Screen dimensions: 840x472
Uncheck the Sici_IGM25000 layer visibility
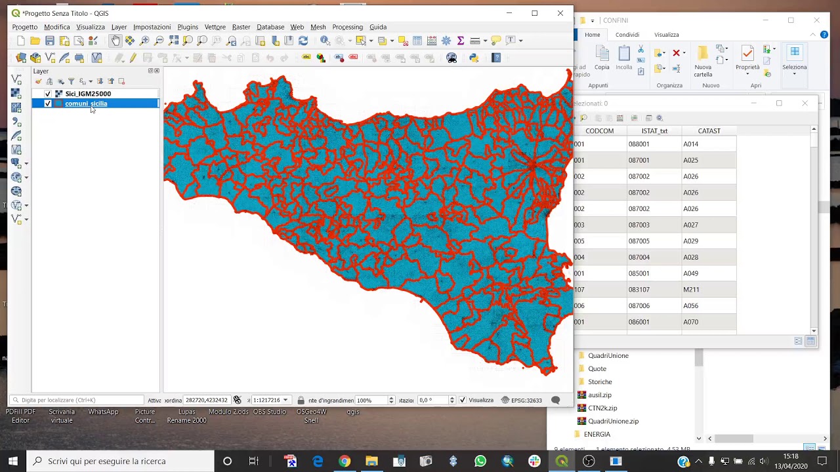coord(47,94)
